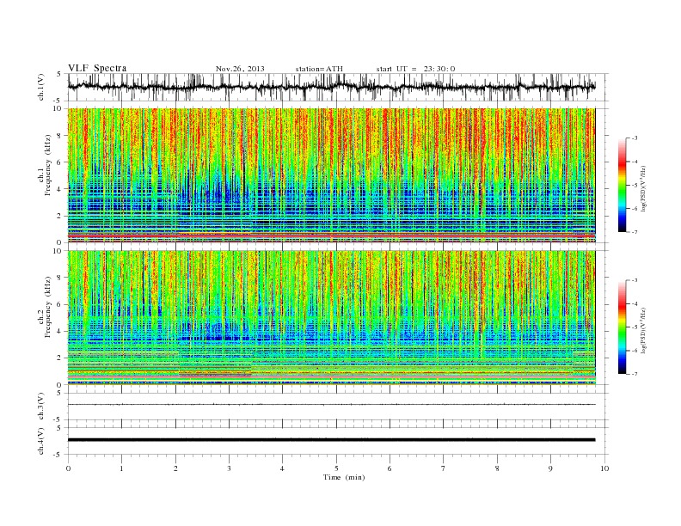Click the "1" tick on the Time axis

click(x=121, y=468)
